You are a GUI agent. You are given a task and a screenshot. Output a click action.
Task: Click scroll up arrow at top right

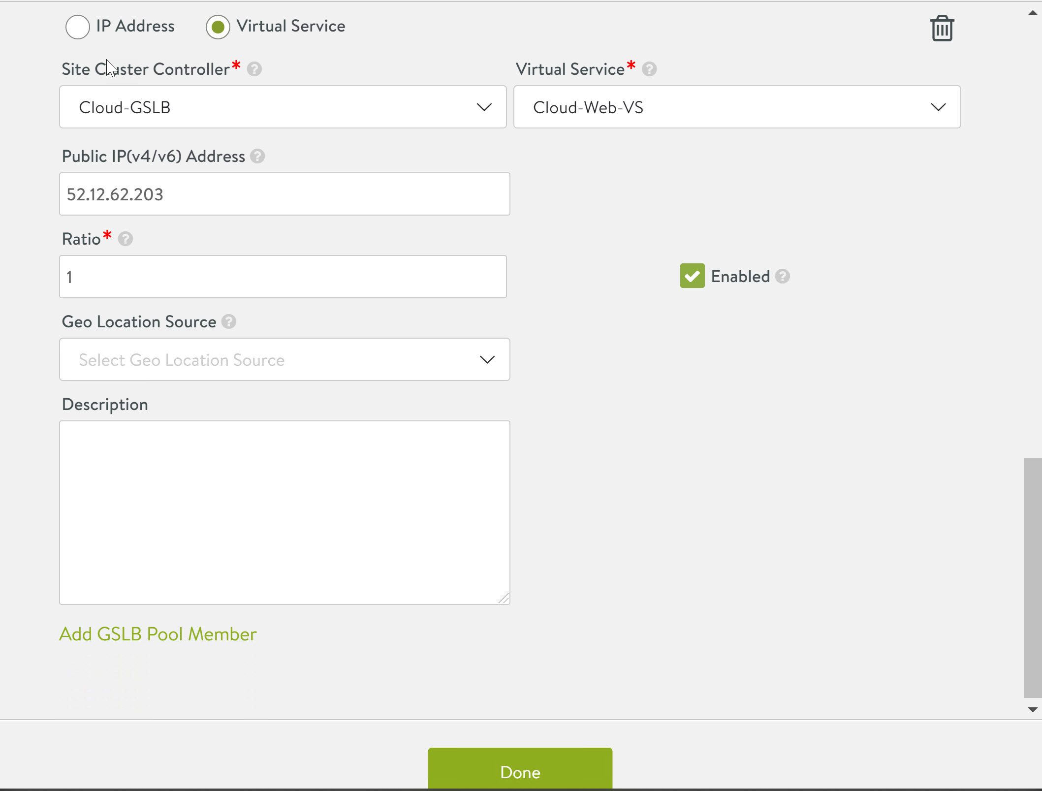1033,13
